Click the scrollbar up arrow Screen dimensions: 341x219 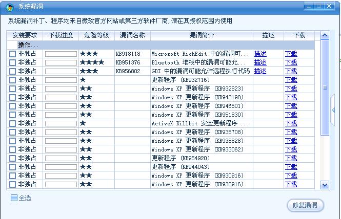click(325, 35)
